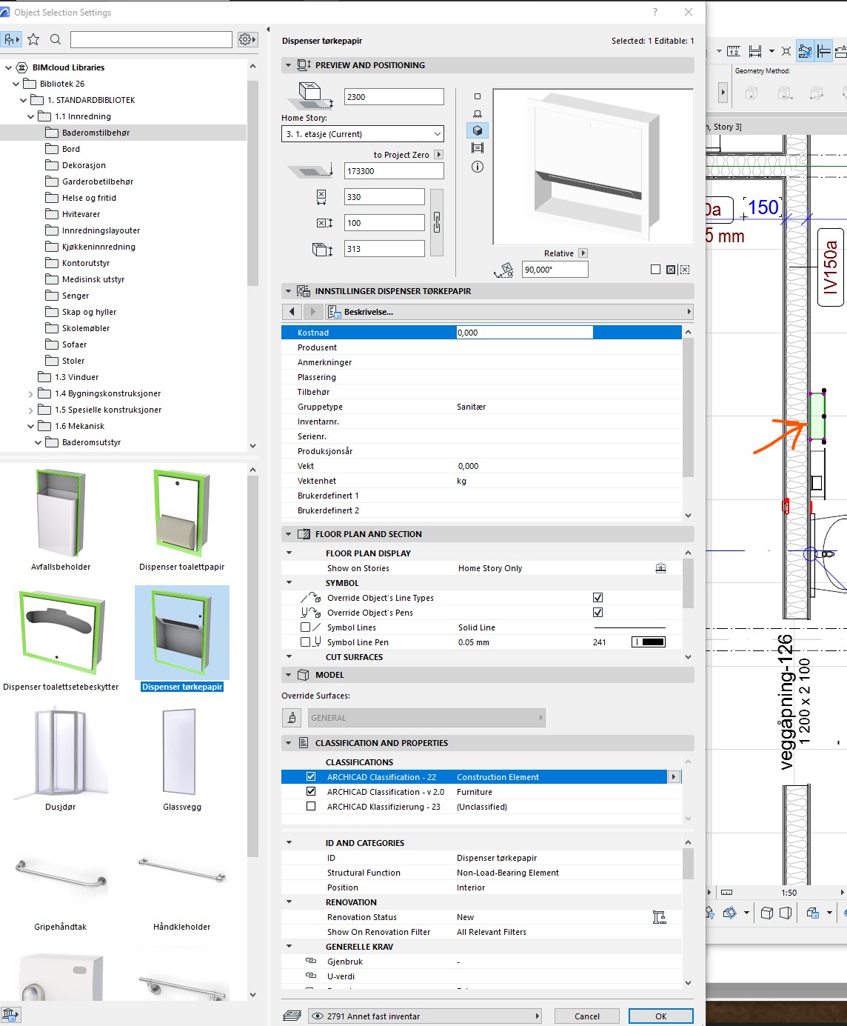847x1026 pixels.
Task: Click the favorites star icon
Action: (33, 39)
